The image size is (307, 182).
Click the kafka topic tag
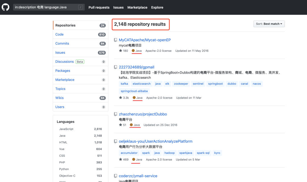[x=124, y=84]
